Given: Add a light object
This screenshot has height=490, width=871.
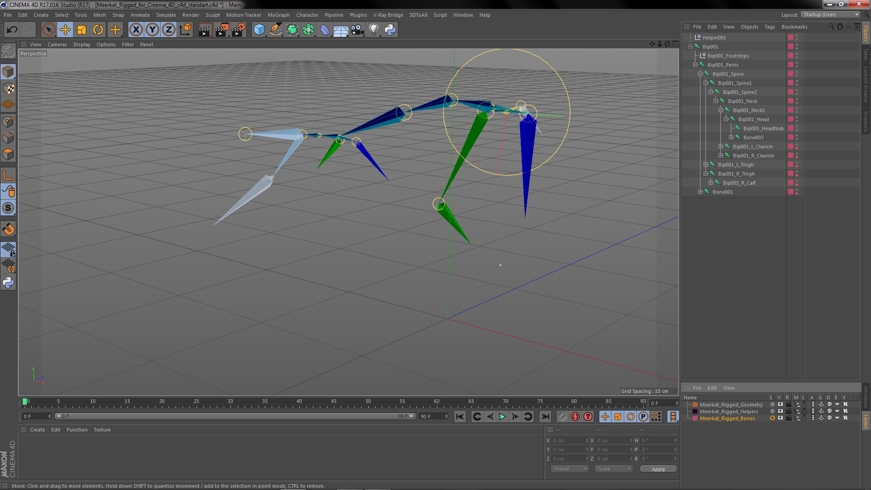Looking at the screenshot, I should [374, 30].
